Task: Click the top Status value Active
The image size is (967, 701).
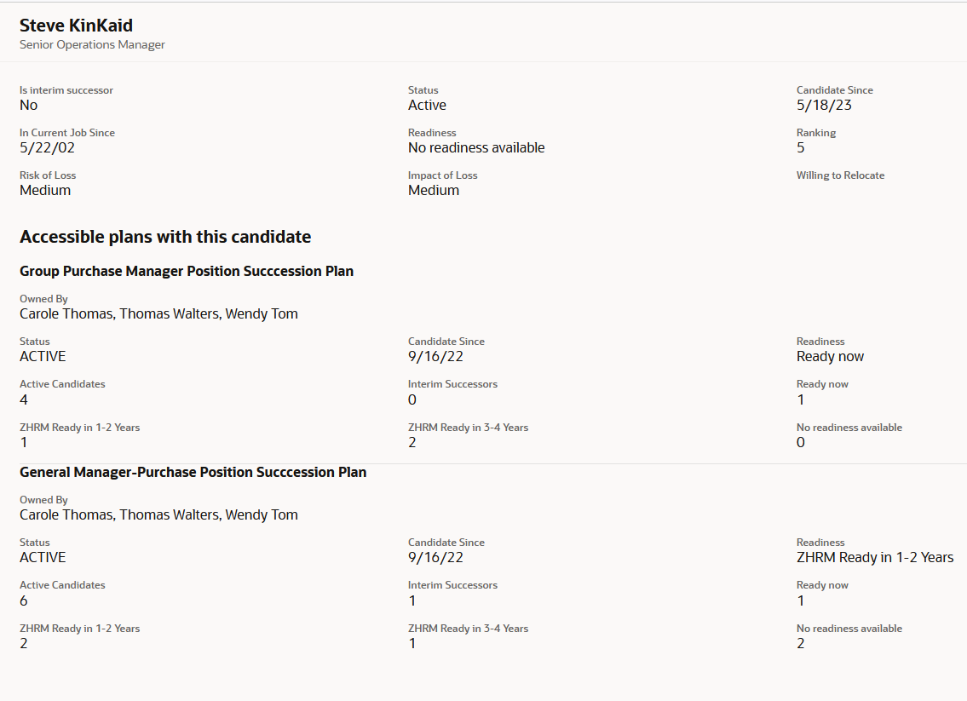Action: (x=427, y=105)
